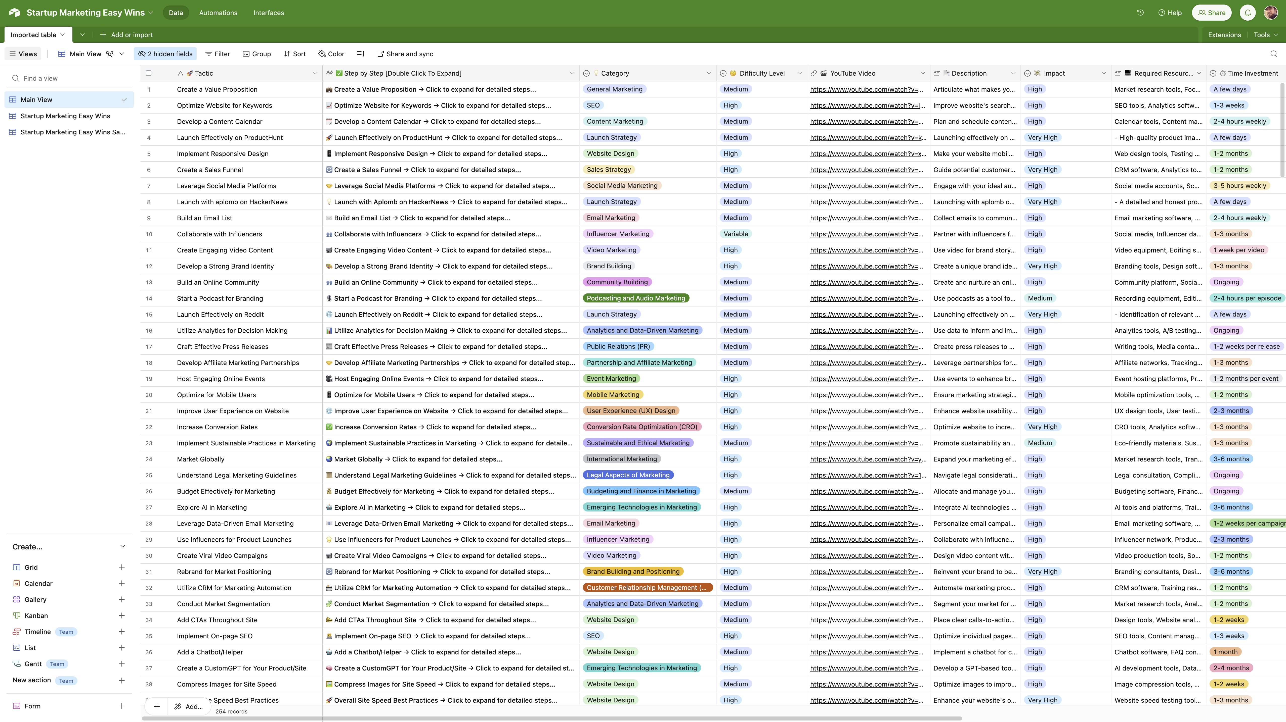The width and height of the screenshot is (1286, 722).
Task: Open the base history clock icon
Action: [x=1140, y=13]
